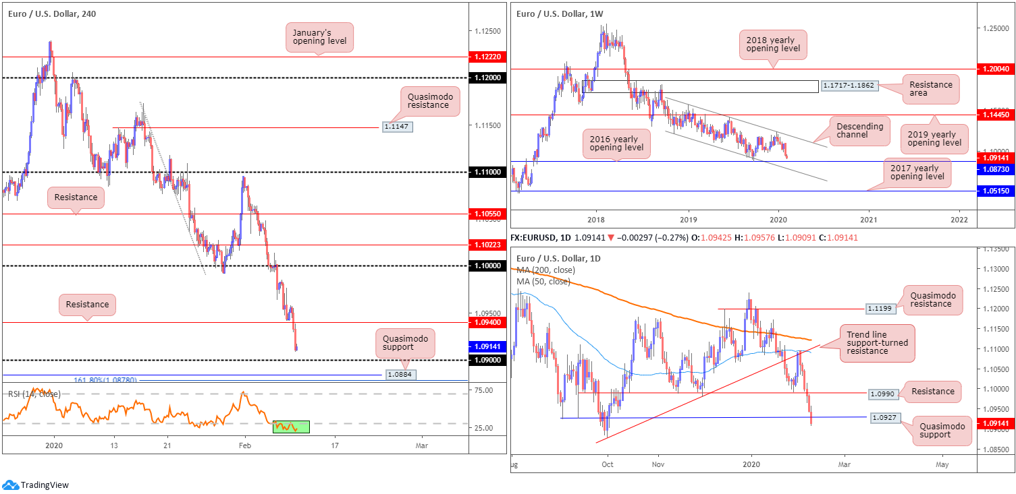Select Trend line support-turned resistance callout
The image size is (1016, 494).
coord(878,344)
